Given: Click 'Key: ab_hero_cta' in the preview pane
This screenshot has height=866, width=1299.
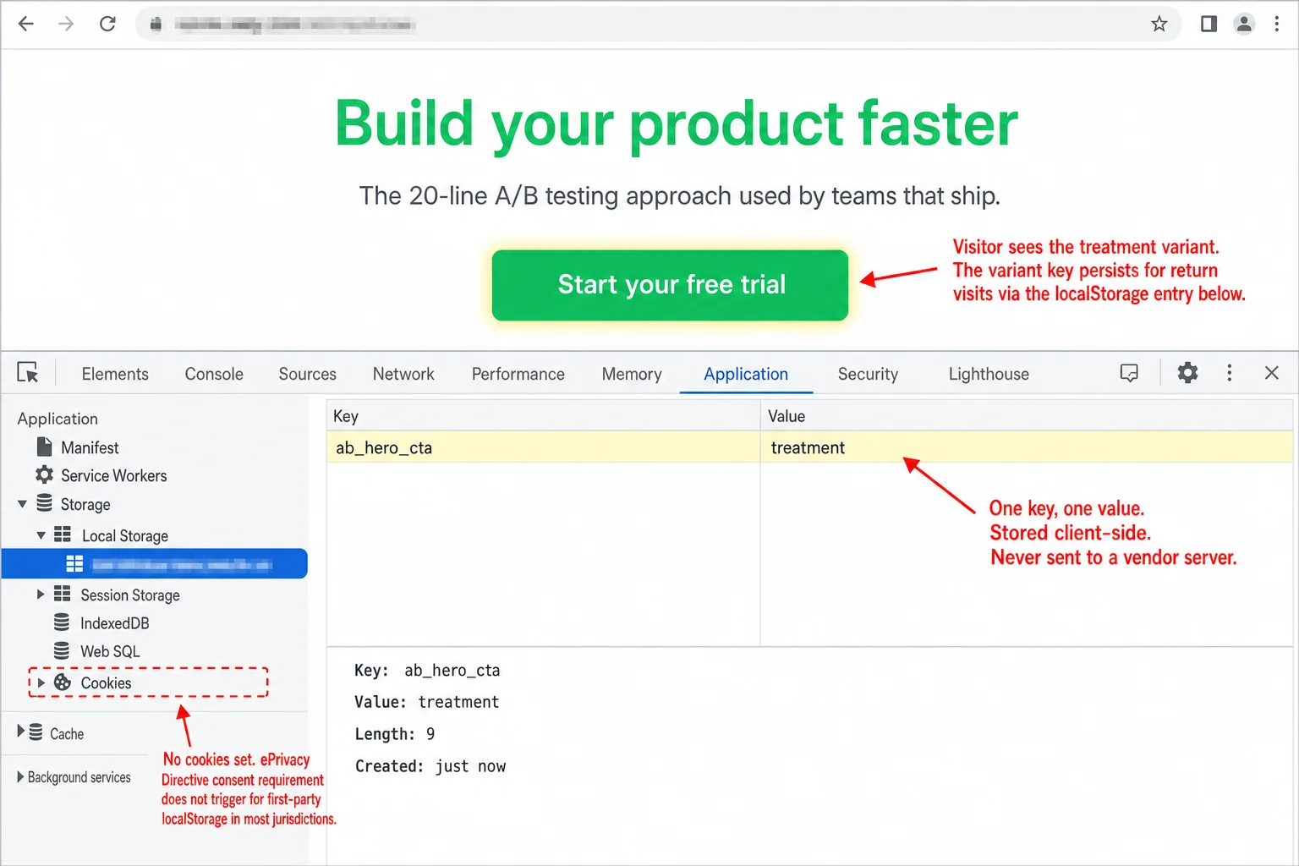Looking at the screenshot, I should point(427,671).
